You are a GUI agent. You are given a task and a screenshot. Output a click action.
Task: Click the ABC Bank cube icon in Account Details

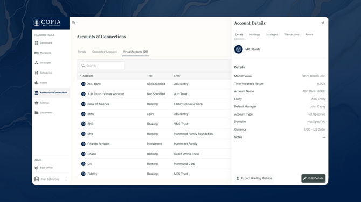coord(239,49)
